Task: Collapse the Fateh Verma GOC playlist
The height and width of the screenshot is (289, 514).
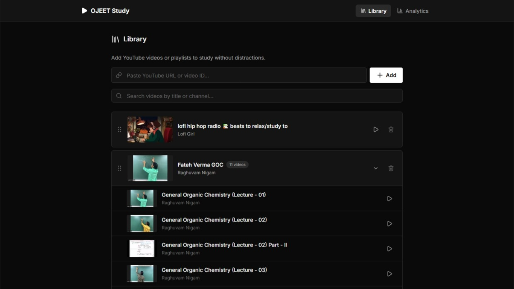Action: pos(376,168)
